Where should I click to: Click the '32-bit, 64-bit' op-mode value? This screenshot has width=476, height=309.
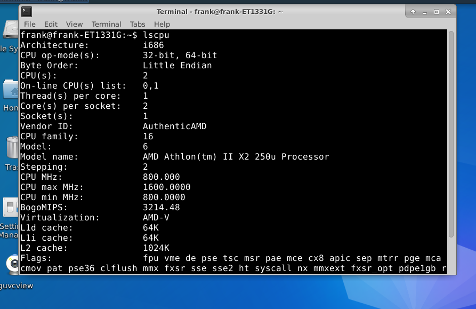tap(180, 56)
